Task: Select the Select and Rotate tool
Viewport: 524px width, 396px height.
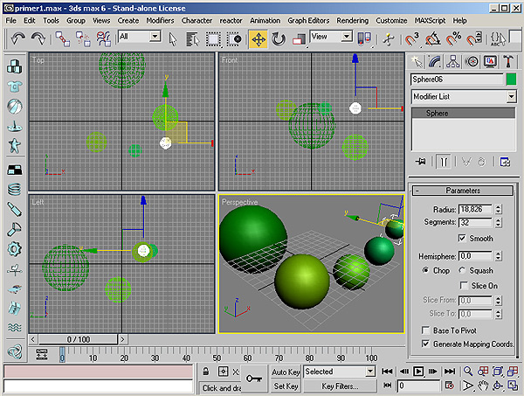Action: [279, 38]
